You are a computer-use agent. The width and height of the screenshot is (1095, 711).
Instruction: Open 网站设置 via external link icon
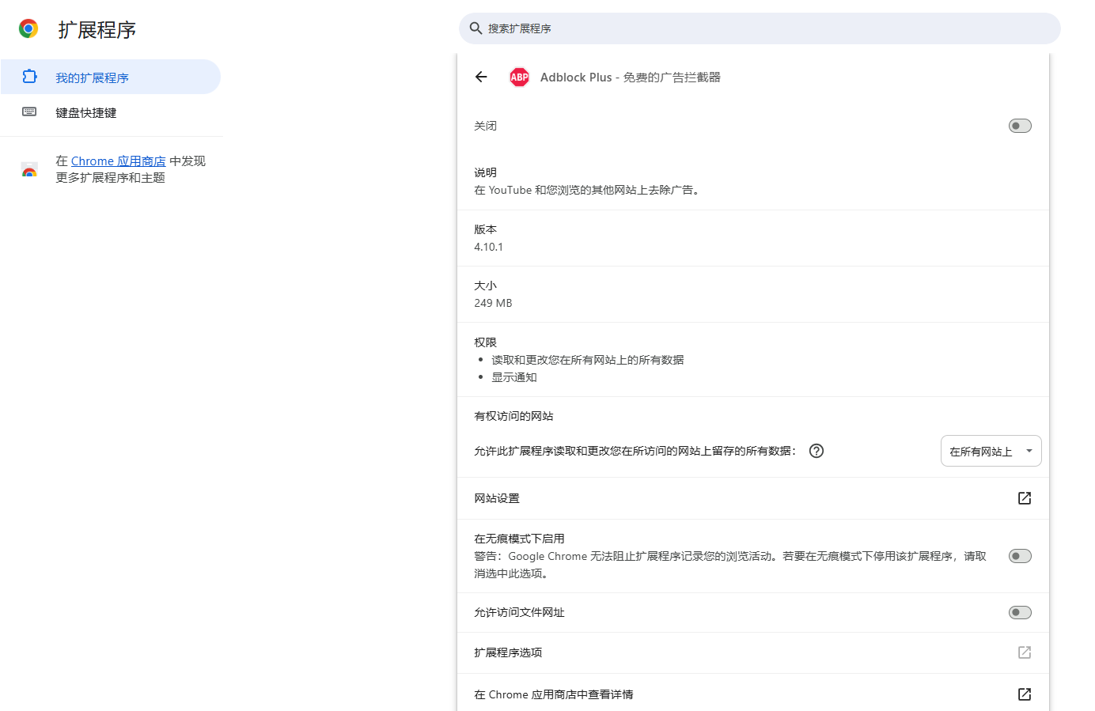[1025, 498]
